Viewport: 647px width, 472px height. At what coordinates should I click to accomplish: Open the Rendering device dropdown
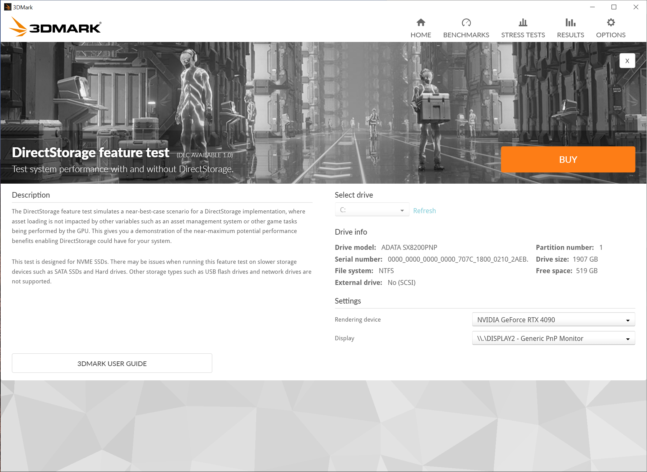click(553, 320)
